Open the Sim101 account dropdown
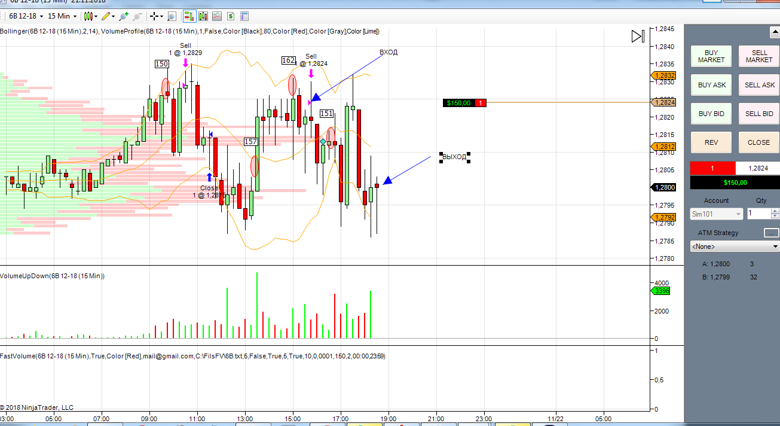The image size is (780, 426). pyautogui.click(x=717, y=214)
